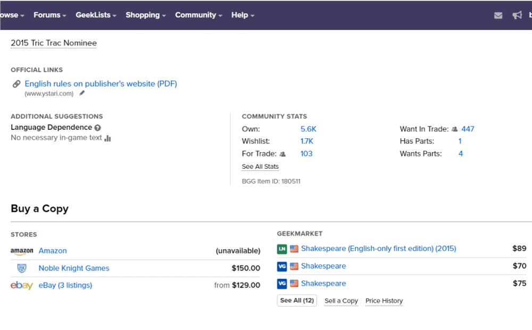Click the pencil edit icon next to www.ystari.com
Image resolution: width=532 pixels, height=330 pixels.
coord(82,93)
